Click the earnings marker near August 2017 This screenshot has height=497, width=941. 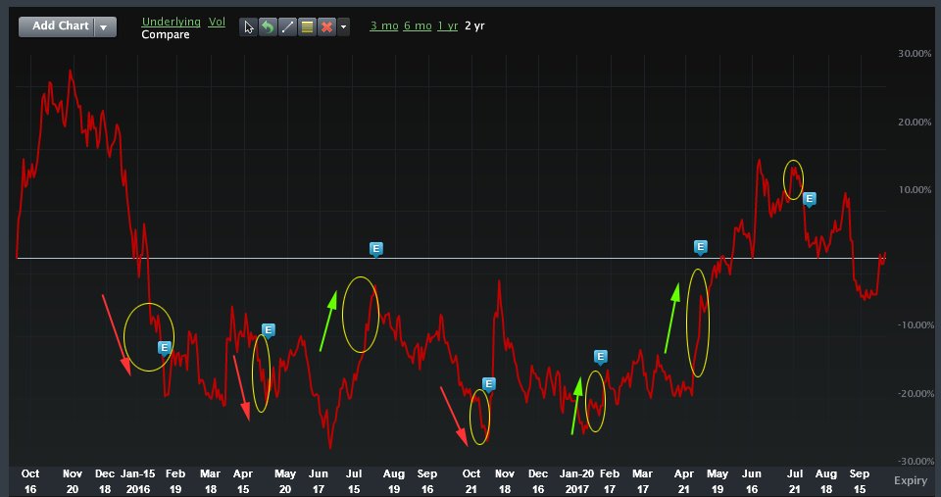[809, 199]
